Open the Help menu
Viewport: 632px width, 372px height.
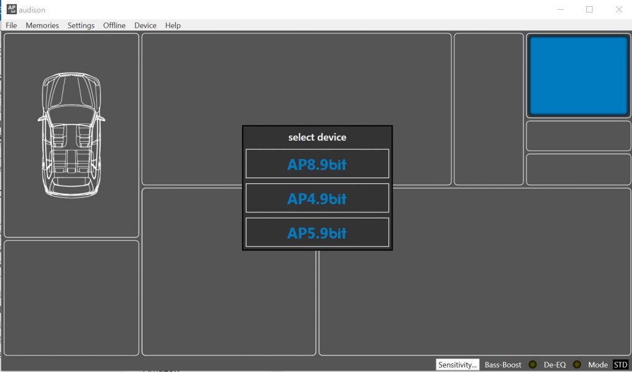(173, 25)
